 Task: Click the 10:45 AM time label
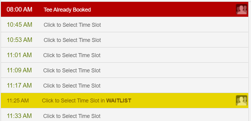pos(19,25)
